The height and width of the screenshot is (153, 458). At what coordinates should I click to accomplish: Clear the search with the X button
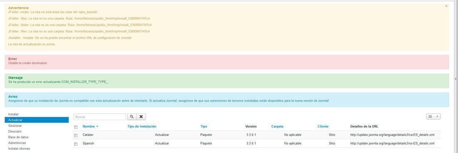(141, 116)
